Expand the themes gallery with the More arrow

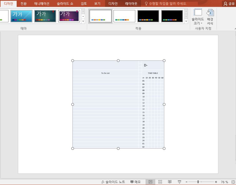[83, 21]
